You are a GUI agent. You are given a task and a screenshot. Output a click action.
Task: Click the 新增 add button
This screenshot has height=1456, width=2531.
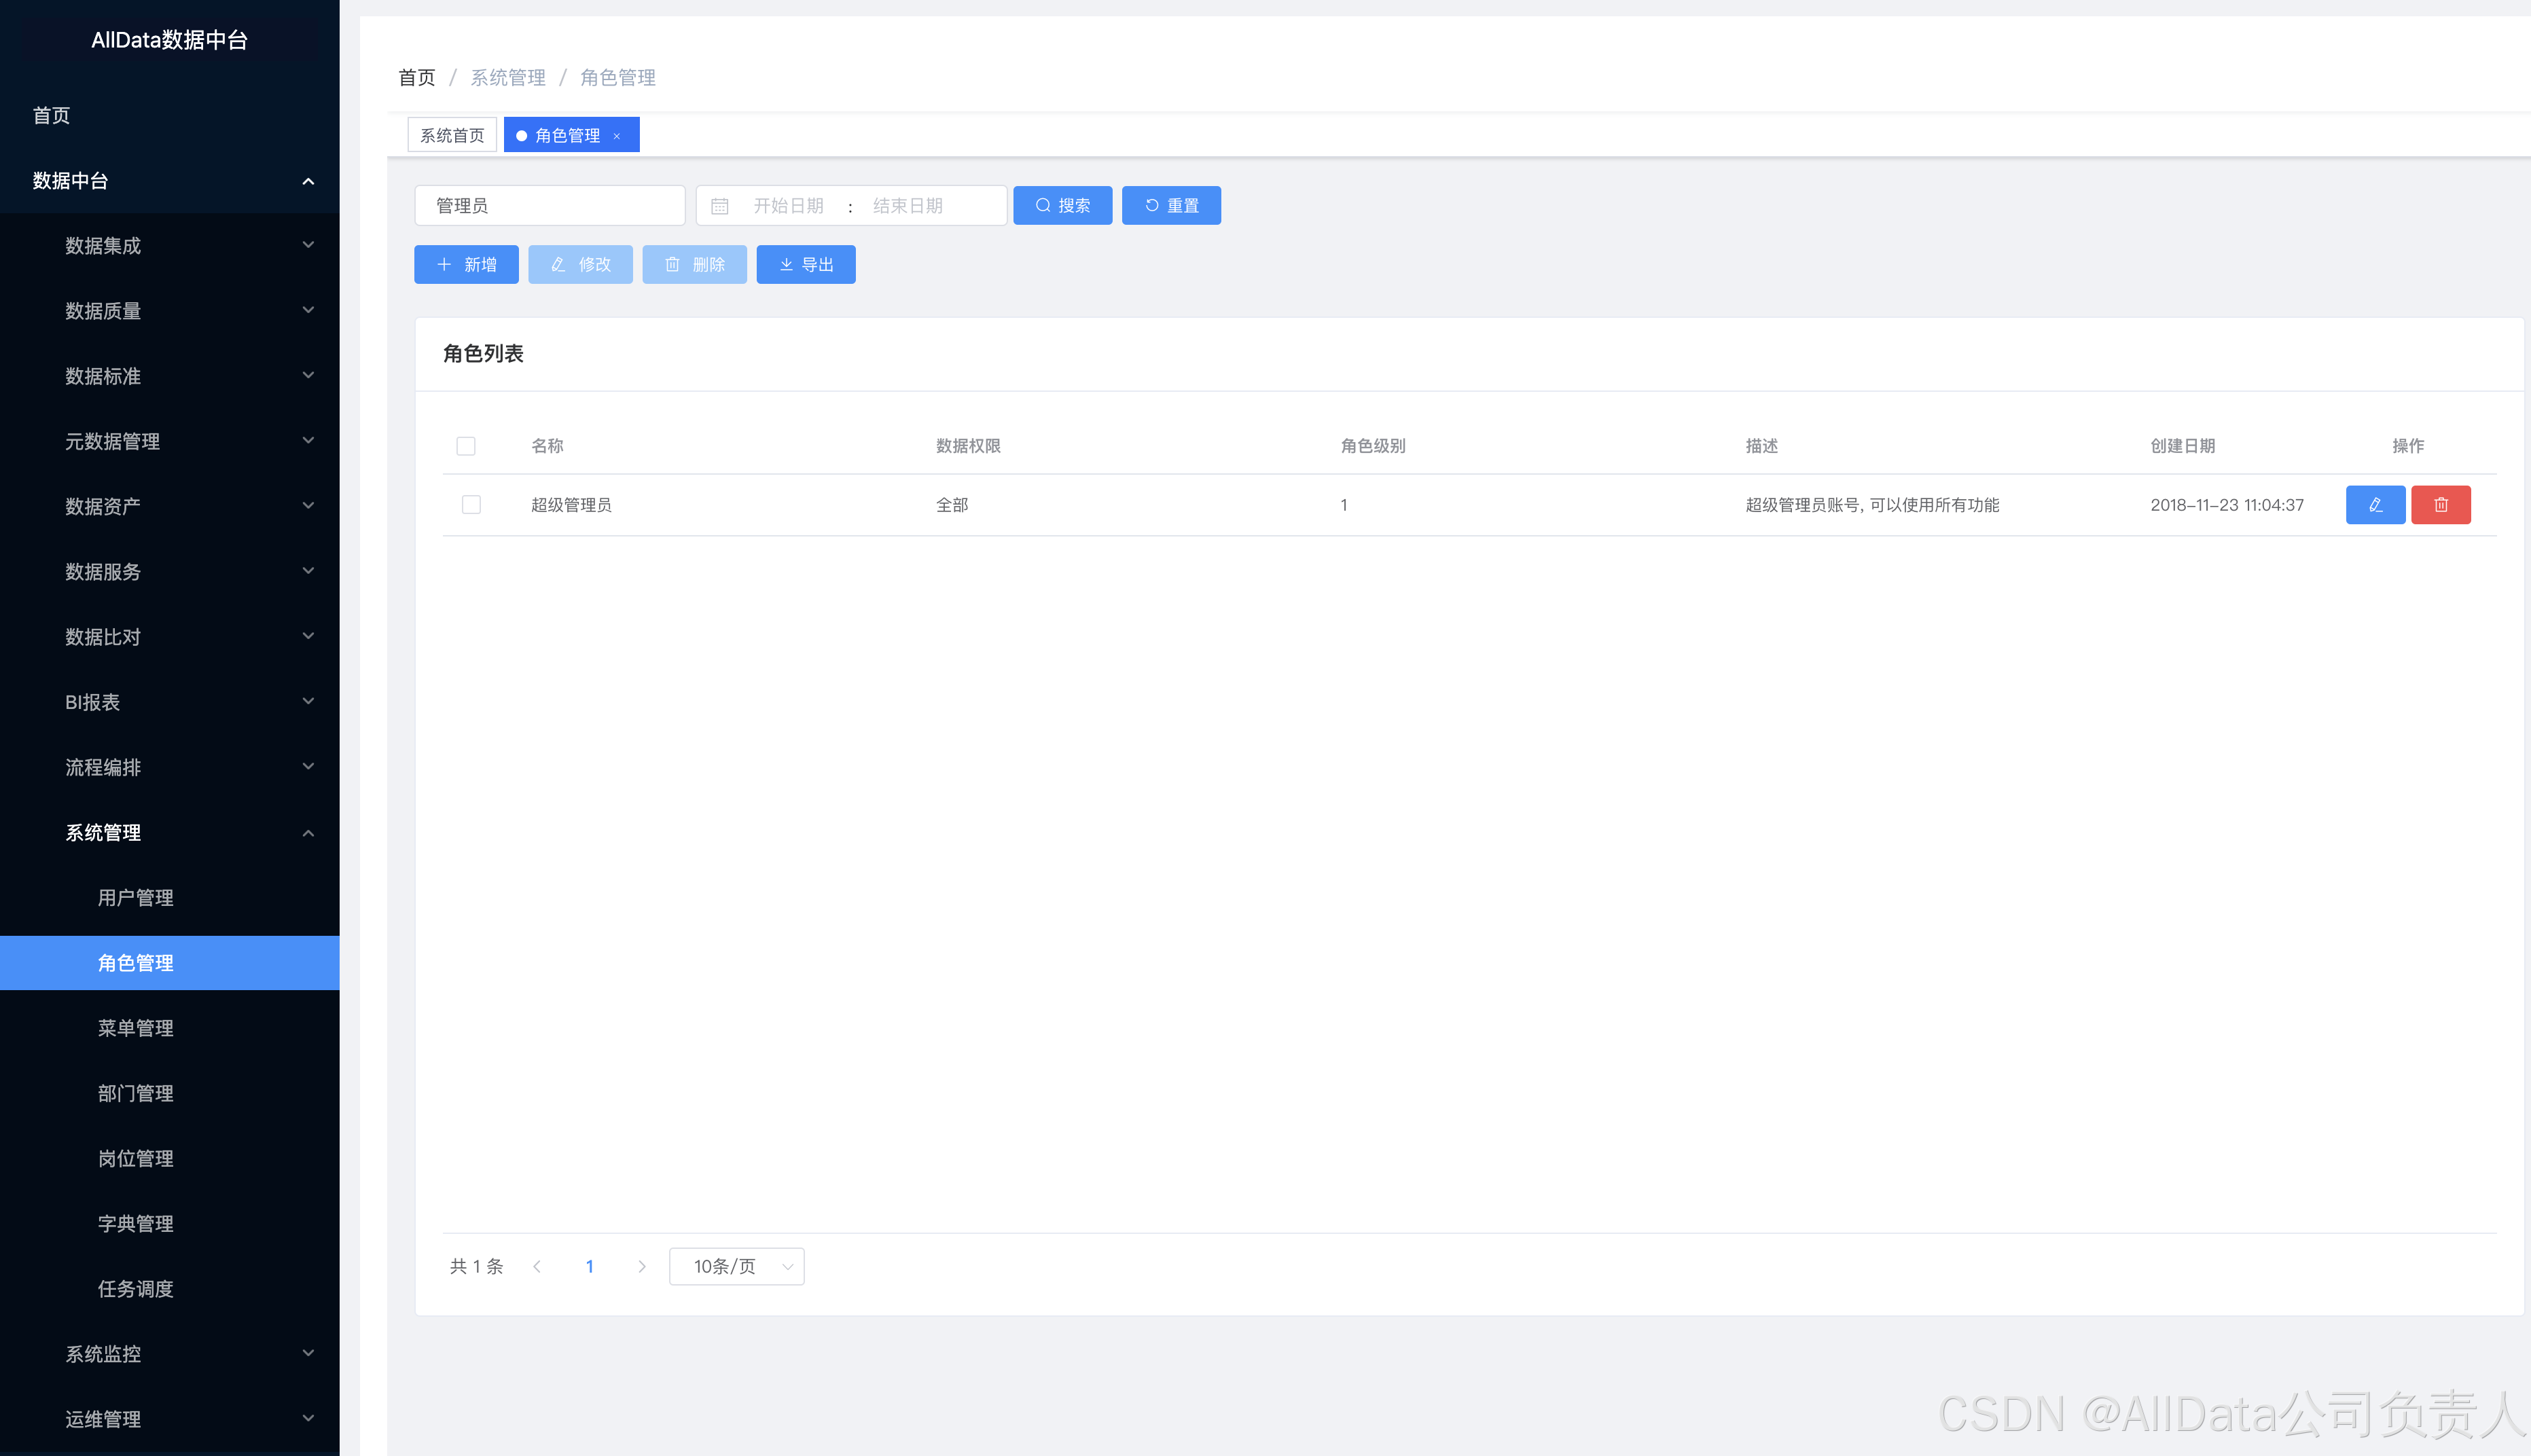tap(466, 264)
